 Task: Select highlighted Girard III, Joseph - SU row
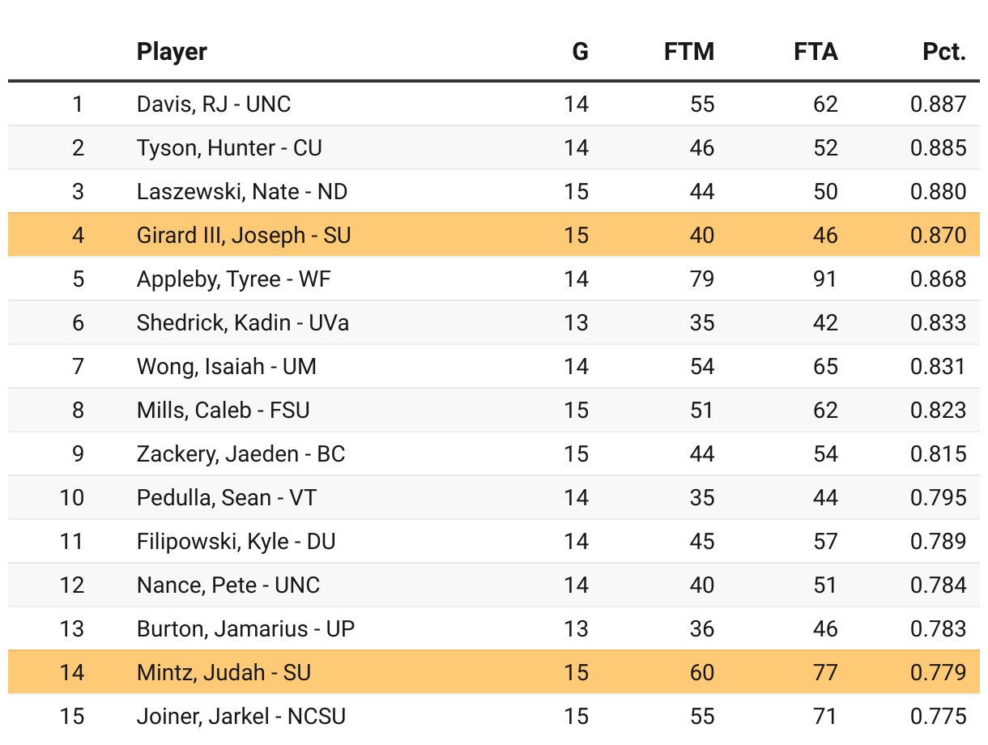494,235
